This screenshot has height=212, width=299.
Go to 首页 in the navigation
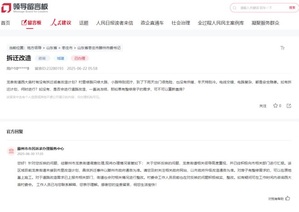tap(5, 23)
